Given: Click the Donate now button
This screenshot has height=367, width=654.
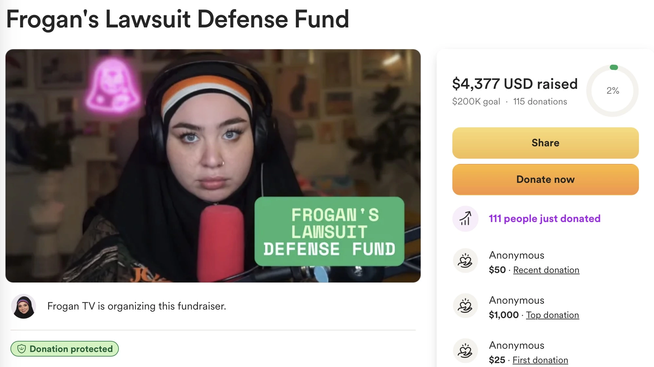Looking at the screenshot, I should pyautogui.click(x=545, y=180).
